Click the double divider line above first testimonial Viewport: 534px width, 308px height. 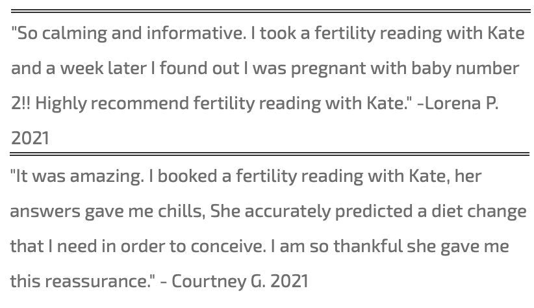point(267,11)
